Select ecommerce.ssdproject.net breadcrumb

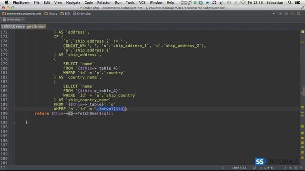point(22,14)
